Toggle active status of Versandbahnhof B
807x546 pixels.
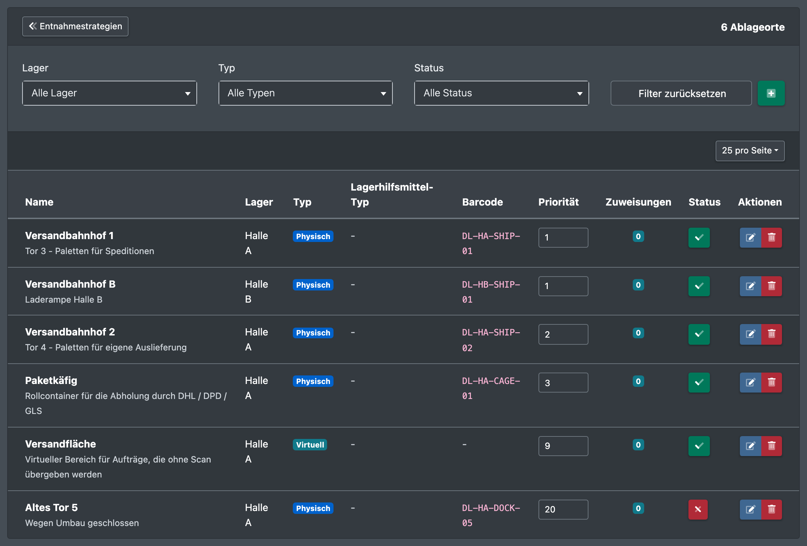tap(699, 286)
